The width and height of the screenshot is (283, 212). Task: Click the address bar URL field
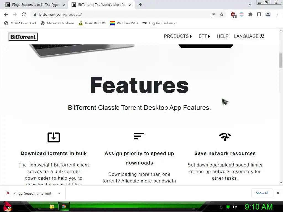[119, 14]
